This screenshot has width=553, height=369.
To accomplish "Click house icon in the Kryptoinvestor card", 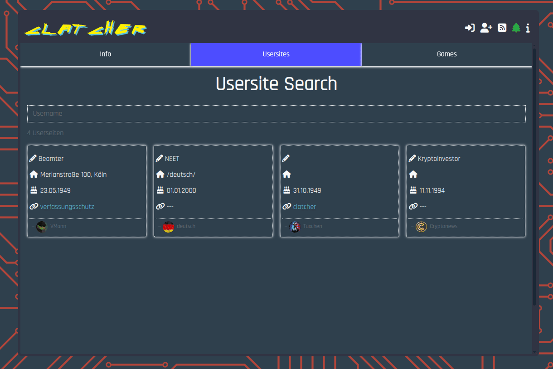I will pyautogui.click(x=413, y=174).
